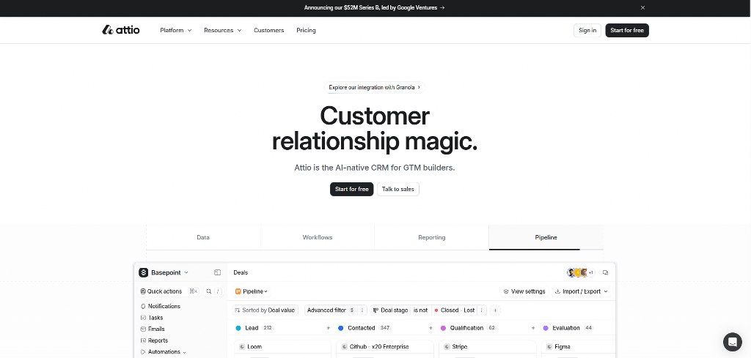This screenshot has height=358, width=751.
Task: Change the 'is not' filter operator
Action: 420,310
